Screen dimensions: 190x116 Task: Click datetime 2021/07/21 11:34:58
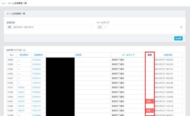click(164, 97)
